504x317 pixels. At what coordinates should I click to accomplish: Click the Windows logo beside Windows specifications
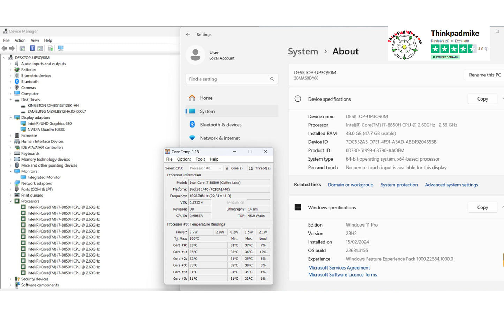point(298,207)
